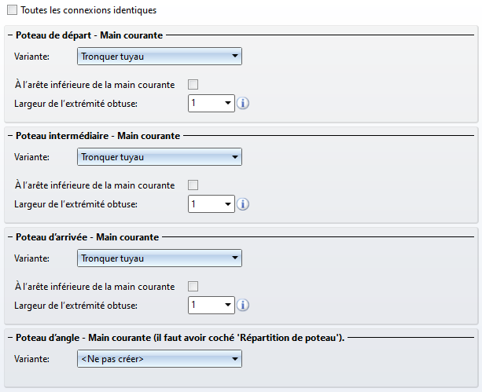Open Variante dropdown for Poteau d'arrivée
Viewport: 482px width, 392px height.
(x=160, y=258)
